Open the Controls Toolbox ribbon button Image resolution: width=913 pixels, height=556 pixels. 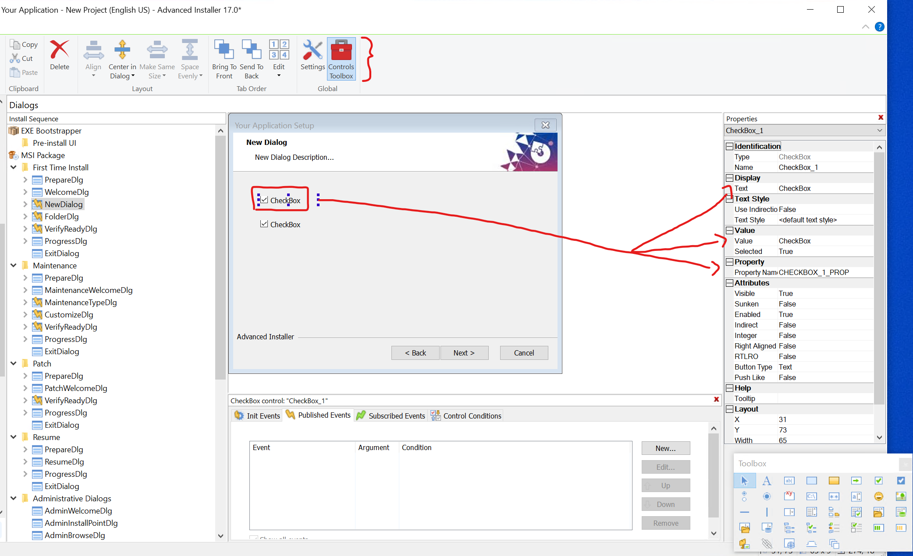(341, 60)
